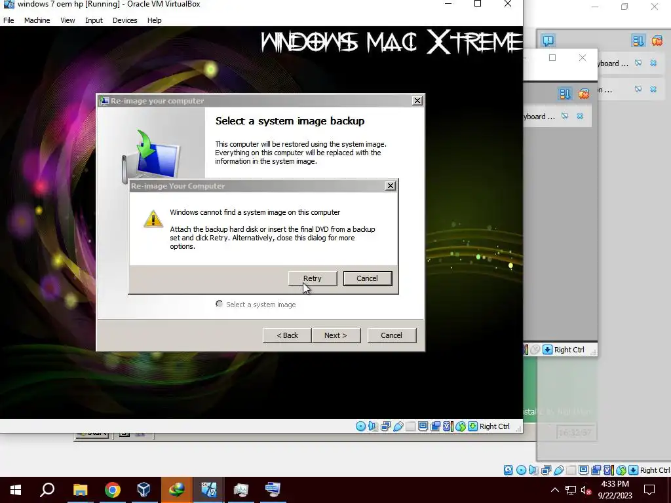Click the green-arrow keyboard capture icon in front VM status bar
This screenshot has width=671, height=503.
click(x=473, y=426)
